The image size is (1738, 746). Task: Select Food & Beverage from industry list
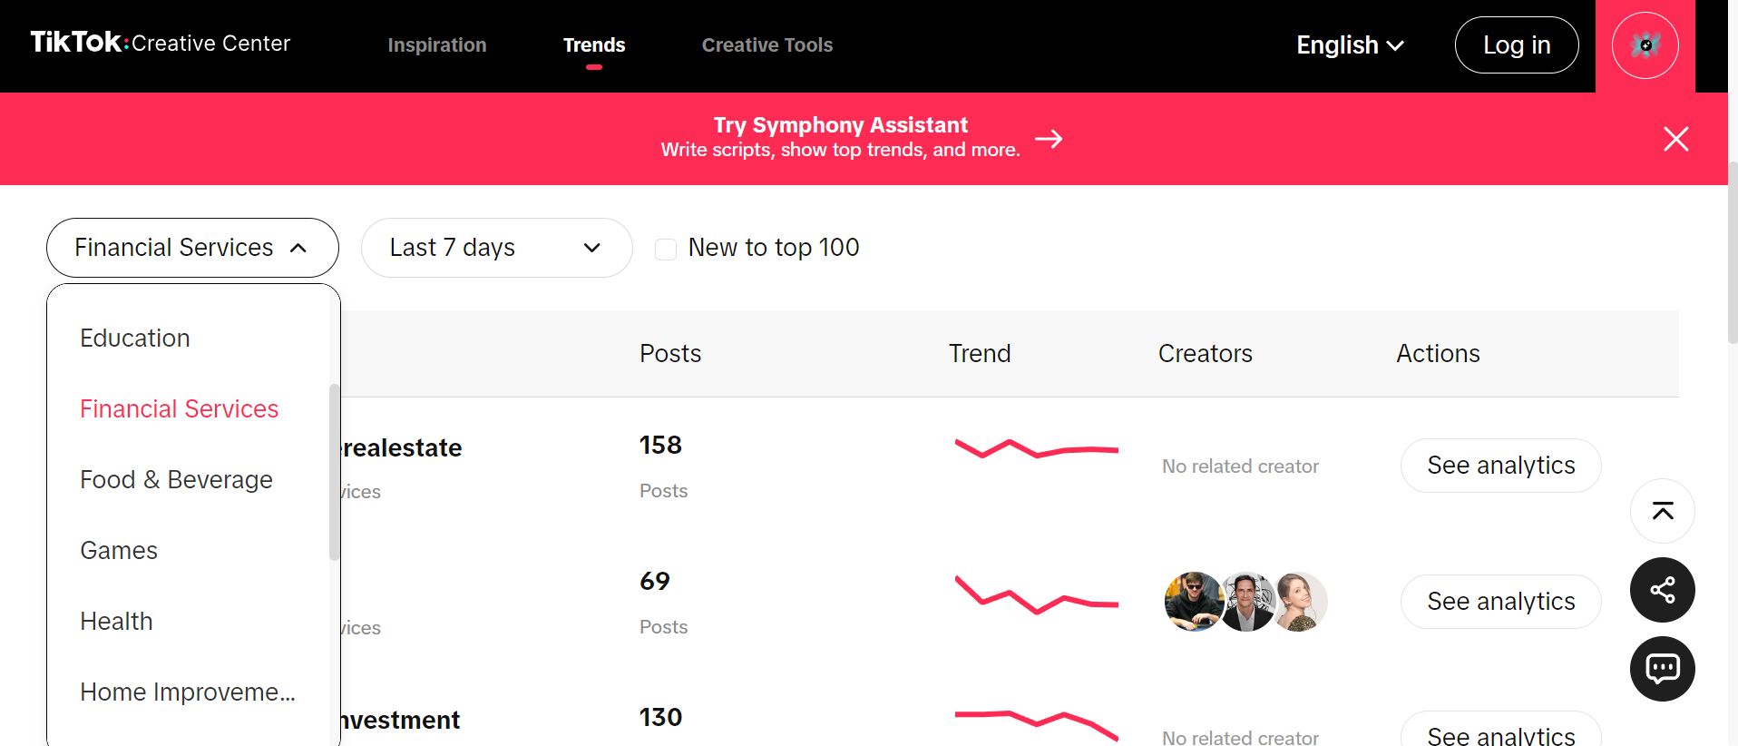point(176,479)
